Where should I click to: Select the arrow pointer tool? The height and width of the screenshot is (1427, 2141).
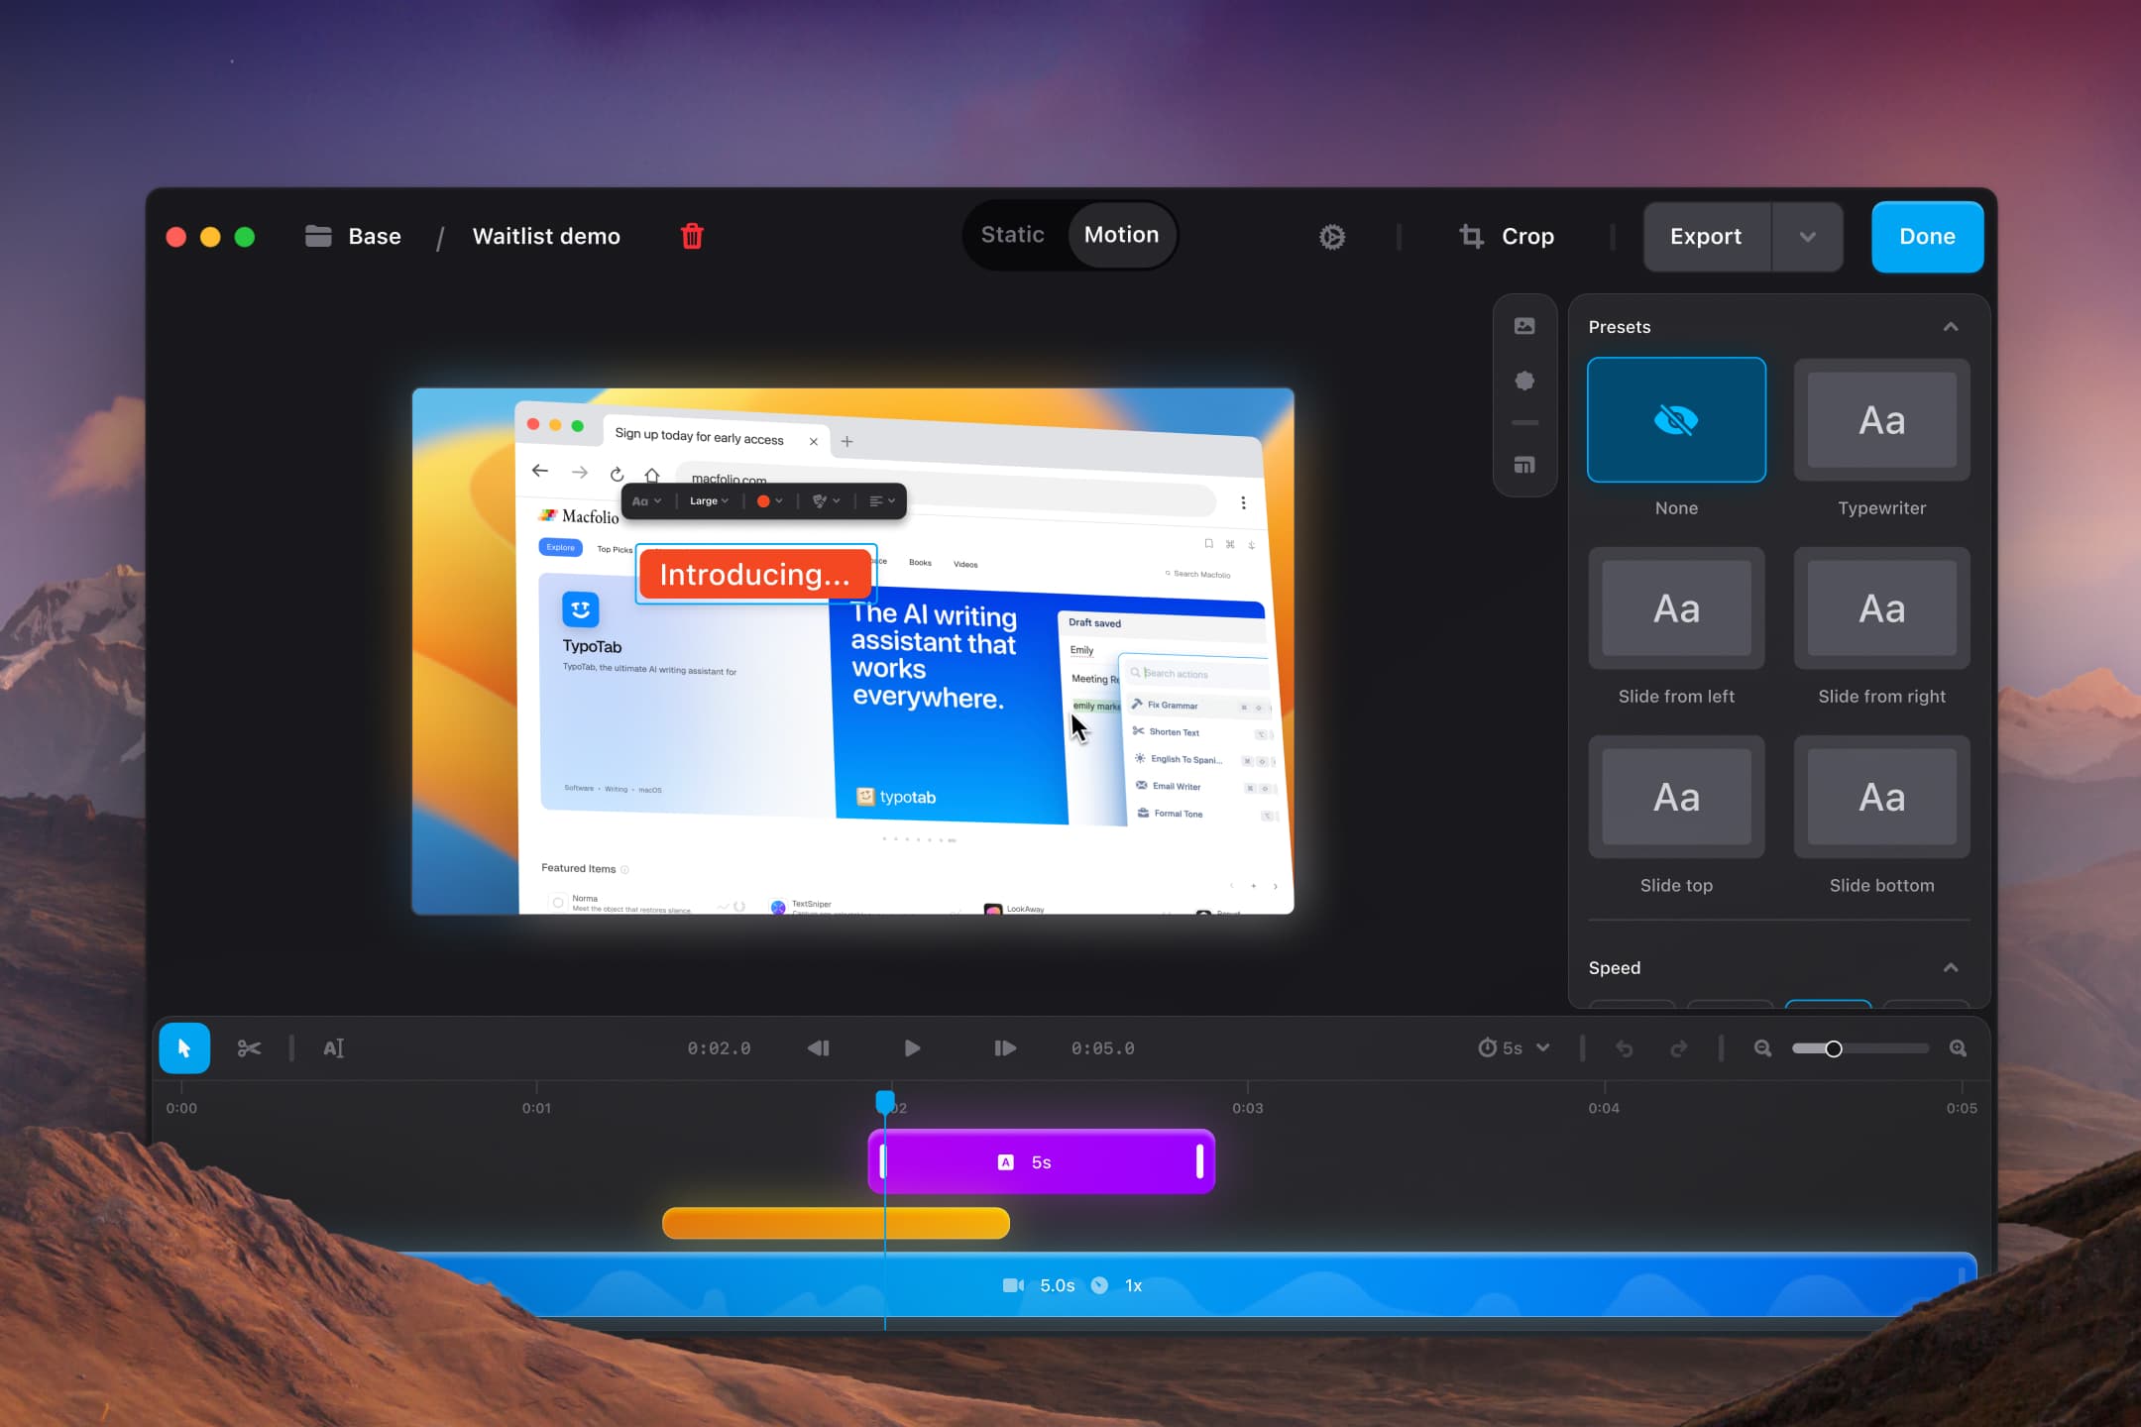(x=184, y=1047)
